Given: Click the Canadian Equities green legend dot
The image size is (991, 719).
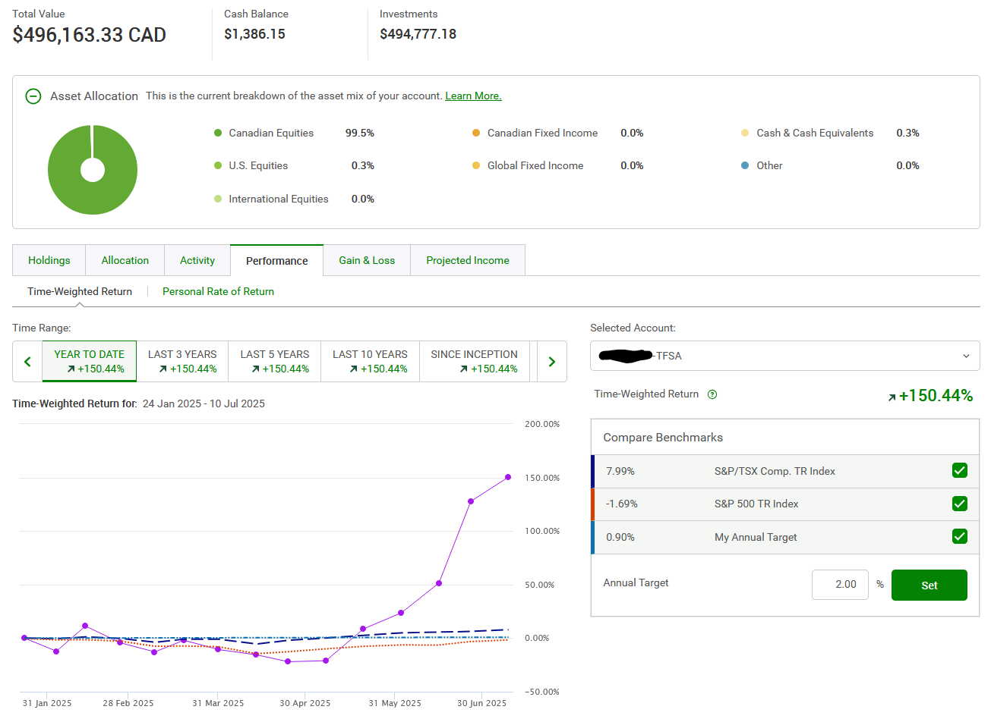Looking at the screenshot, I should (218, 133).
